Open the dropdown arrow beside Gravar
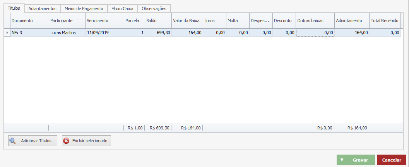Viewport: 409px width, 167px height. [341, 160]
